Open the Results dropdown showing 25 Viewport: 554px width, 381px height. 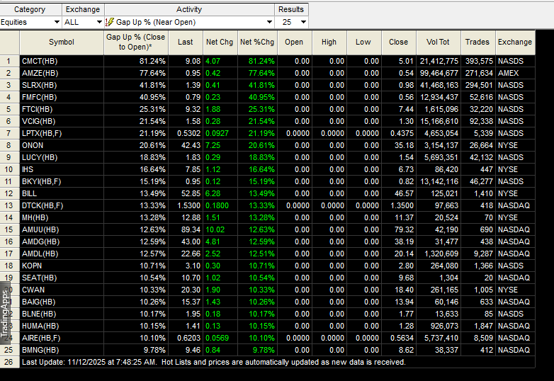click(291, 22)
